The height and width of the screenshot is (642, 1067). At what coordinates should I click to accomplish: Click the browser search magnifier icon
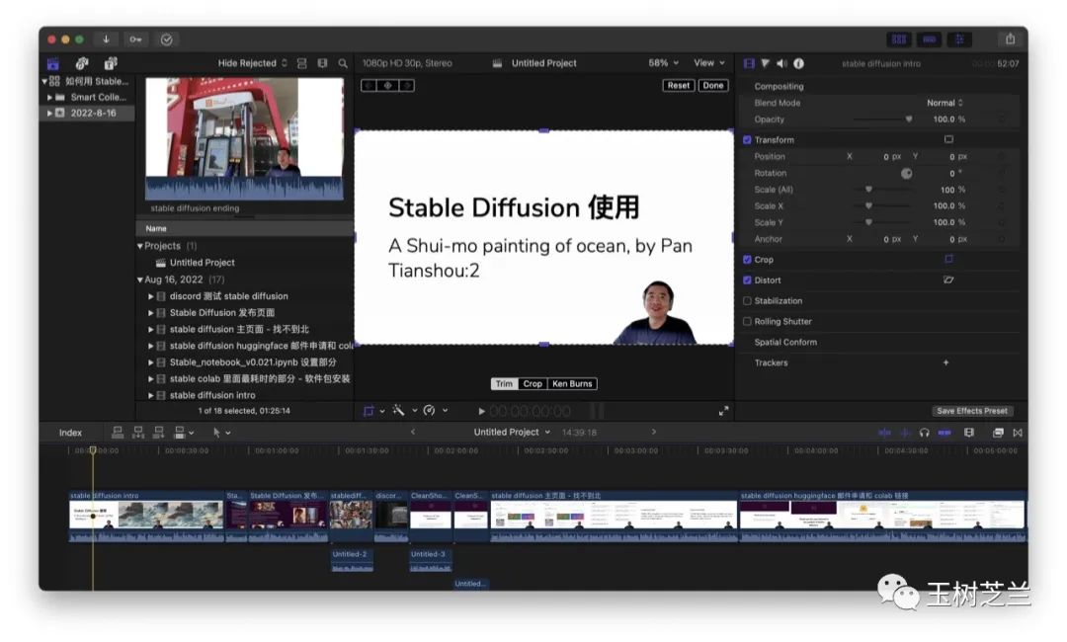[x=343, y=63]
